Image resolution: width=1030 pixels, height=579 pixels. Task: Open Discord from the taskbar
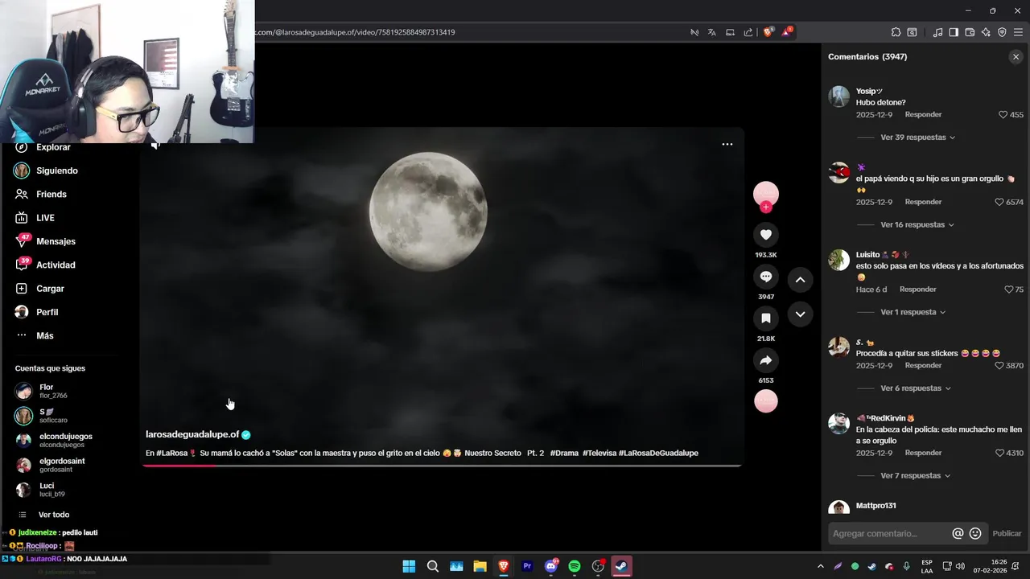[551, 566]
